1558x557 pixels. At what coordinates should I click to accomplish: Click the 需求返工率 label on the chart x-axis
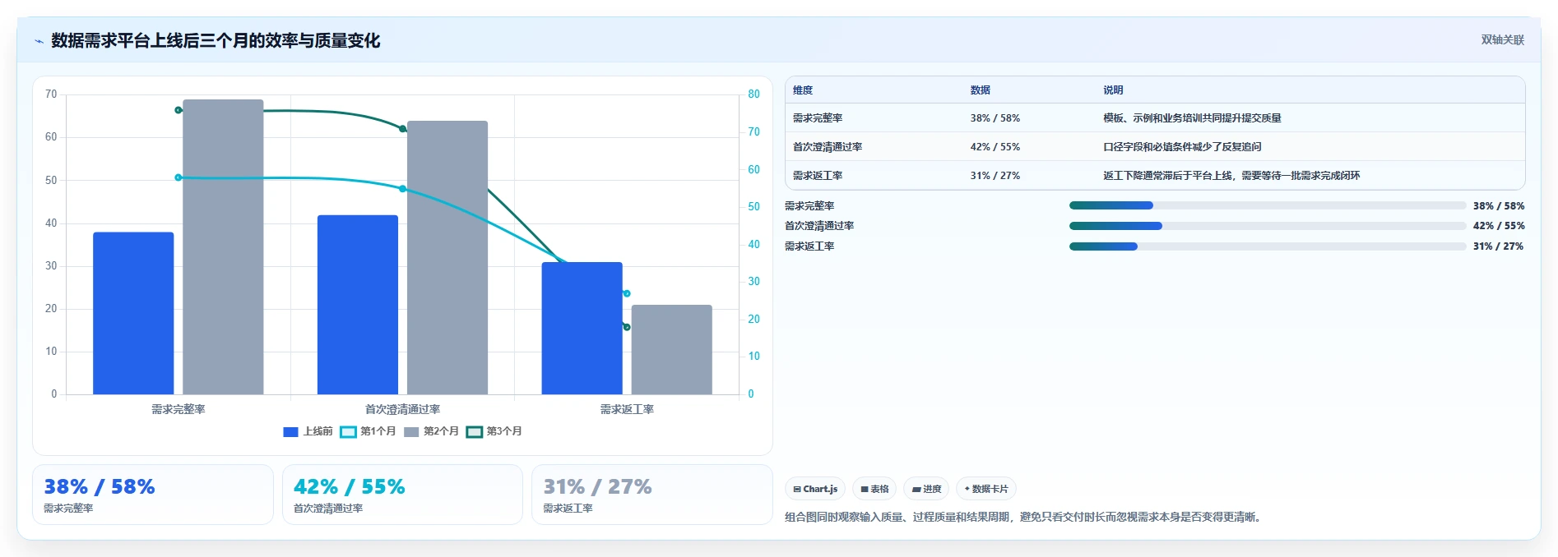point(627,409)
